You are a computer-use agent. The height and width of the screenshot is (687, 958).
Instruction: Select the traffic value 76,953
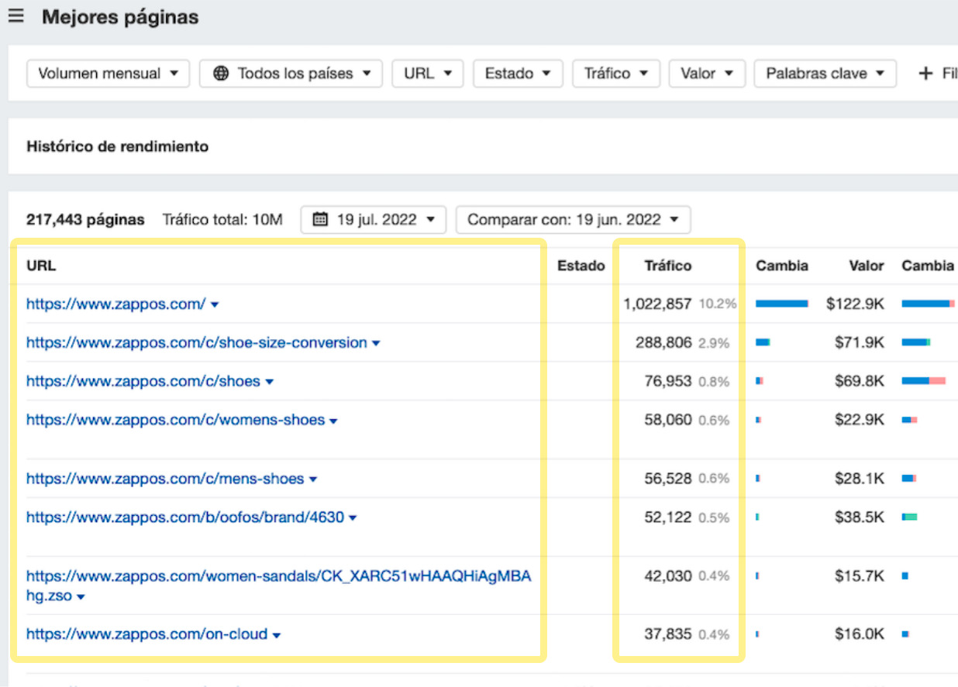pyautogui.click(x=668, y=382)
